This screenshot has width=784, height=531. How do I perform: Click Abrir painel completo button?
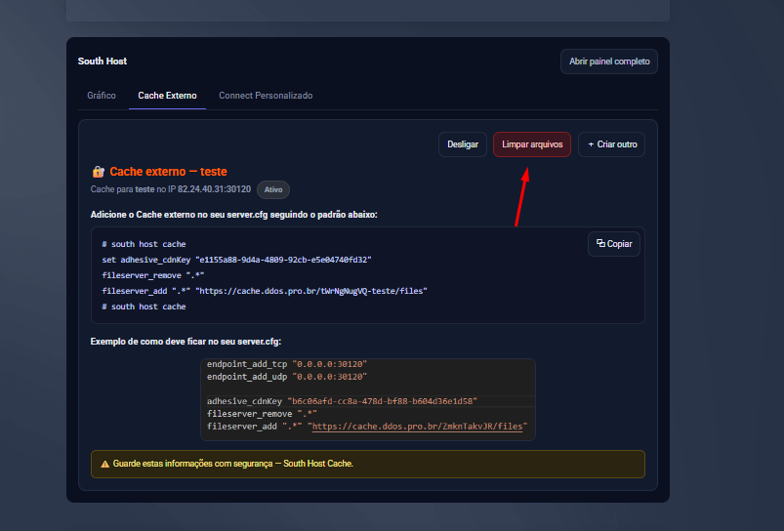(x=609, y=61)
